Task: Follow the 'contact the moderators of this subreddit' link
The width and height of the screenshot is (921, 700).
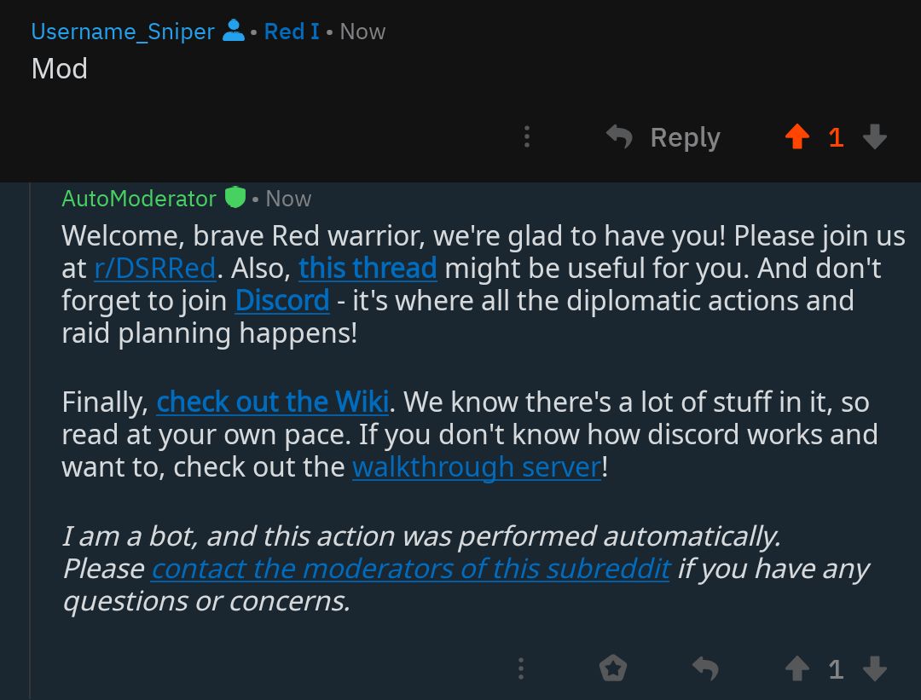Action: (410, 569)
